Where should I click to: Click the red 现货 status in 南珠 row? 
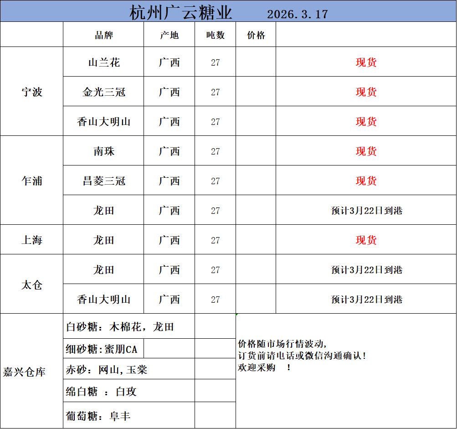(x=366, y=151)
